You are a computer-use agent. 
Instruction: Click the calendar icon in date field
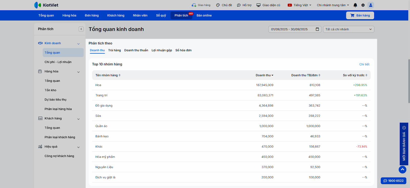317,29
